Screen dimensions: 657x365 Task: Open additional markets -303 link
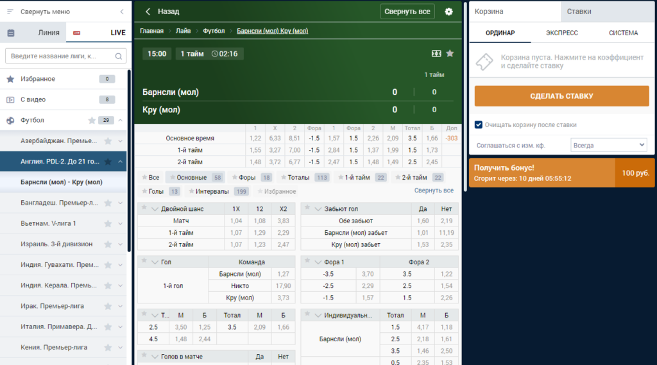451,139
